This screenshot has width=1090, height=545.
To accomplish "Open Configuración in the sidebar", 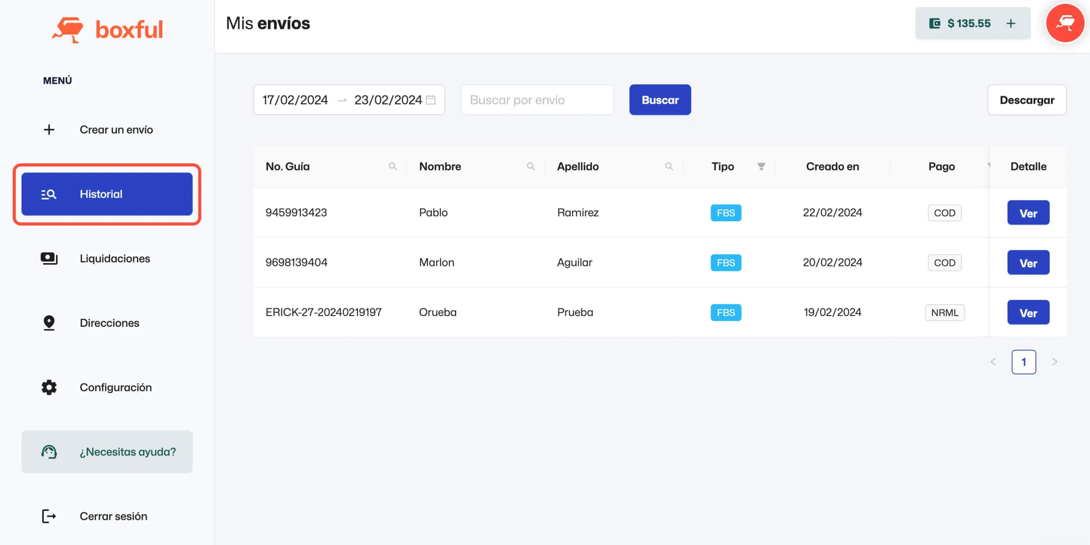I will click(115, 387).
